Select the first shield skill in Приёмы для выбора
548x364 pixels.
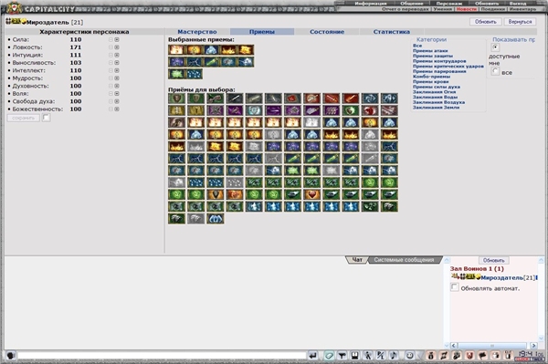click(176, 99)
